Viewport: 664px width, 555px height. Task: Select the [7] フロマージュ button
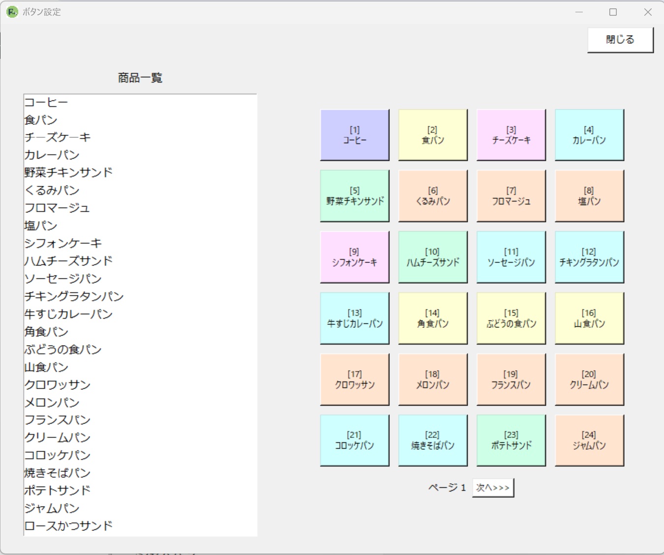[511, 195]
